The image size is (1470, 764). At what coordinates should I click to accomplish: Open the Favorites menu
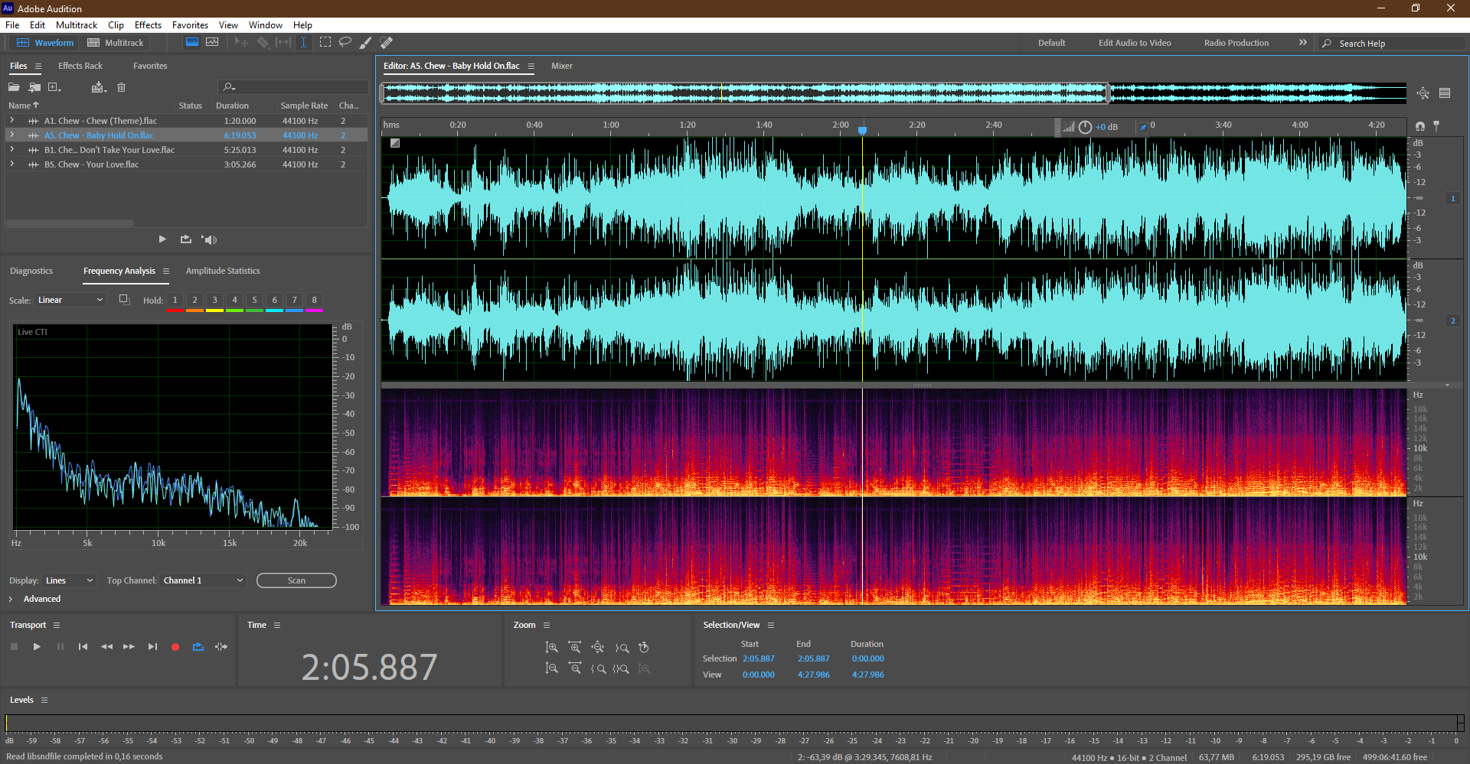pos(190,25)
